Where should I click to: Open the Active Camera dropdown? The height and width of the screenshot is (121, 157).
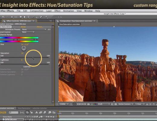pyautogui.click(x=126, y=104)
